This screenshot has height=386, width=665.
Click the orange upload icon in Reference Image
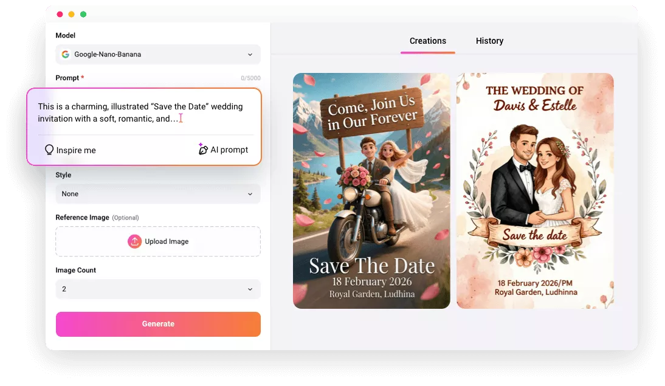point(135,241)
